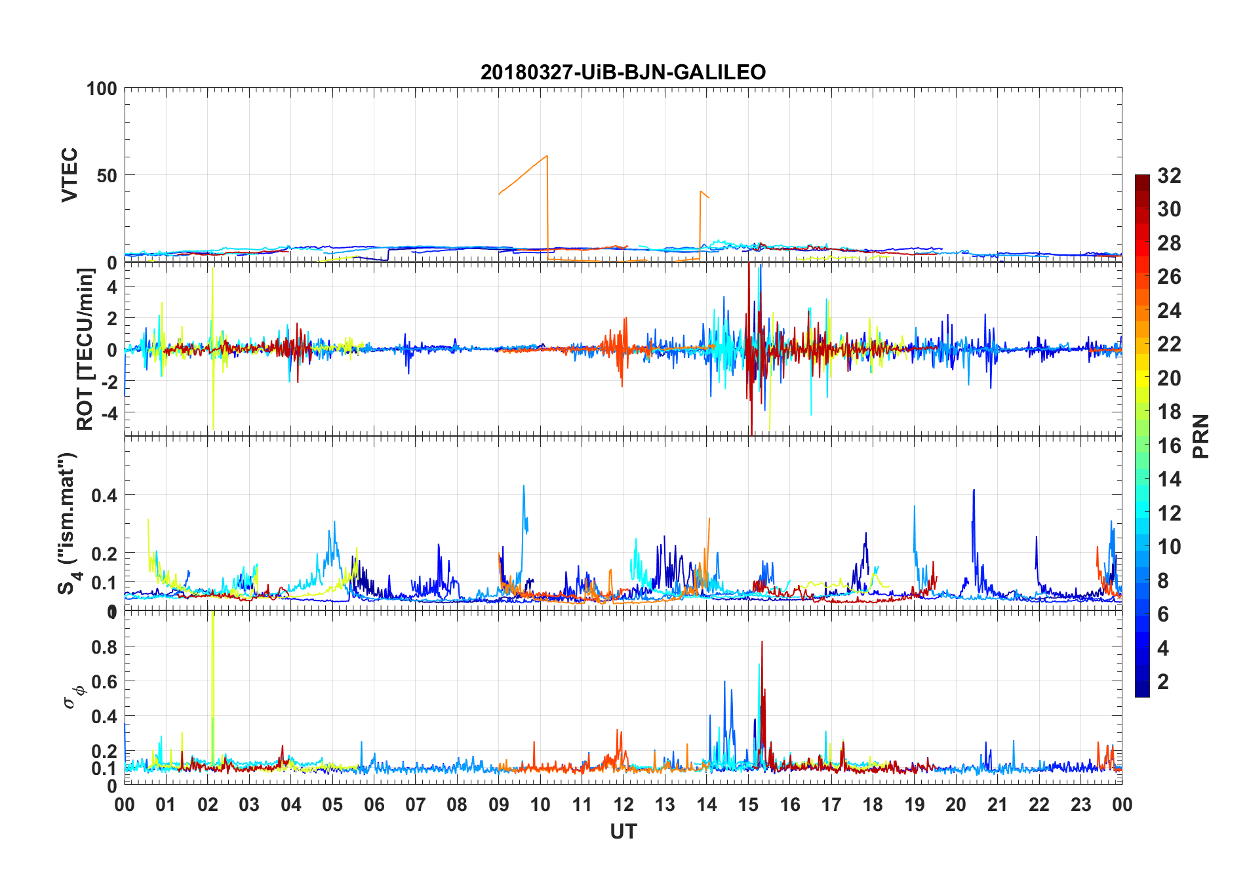
Task: Click VTEC axis tick label 50
Action: coord(107,176)
